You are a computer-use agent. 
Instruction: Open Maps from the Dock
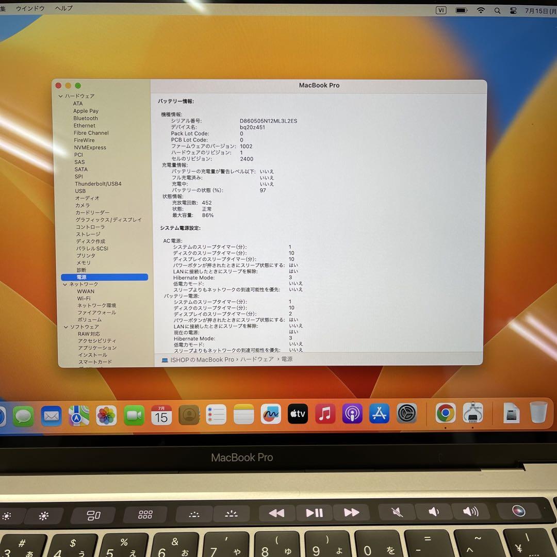click(78, 415)
